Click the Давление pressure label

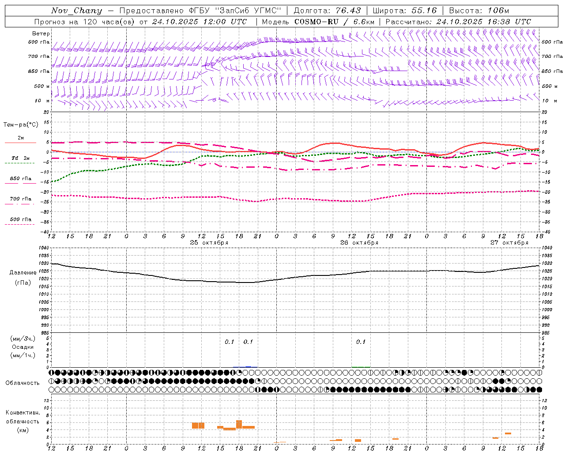(23, 273)
